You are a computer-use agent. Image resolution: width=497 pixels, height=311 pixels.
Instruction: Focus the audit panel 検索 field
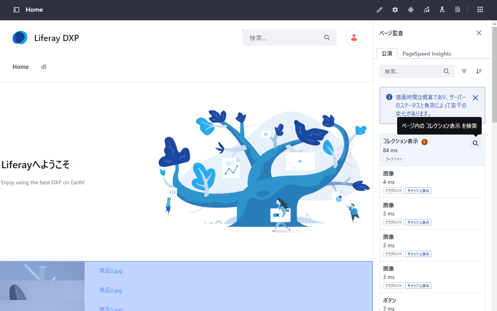pyautogui.click(x=417, y=71)
